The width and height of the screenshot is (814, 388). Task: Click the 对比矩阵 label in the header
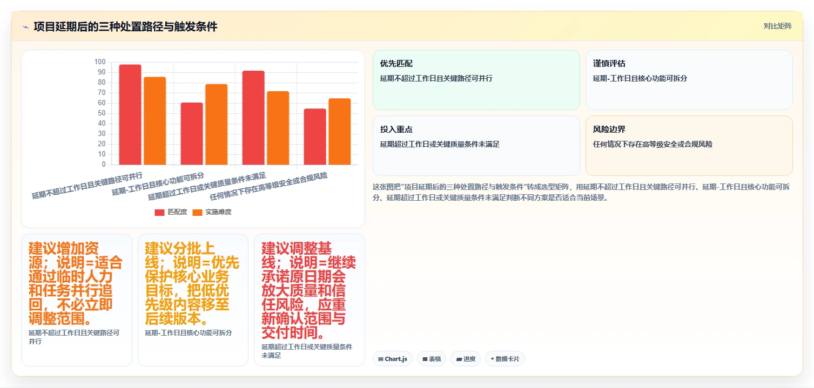pos(778,26)
